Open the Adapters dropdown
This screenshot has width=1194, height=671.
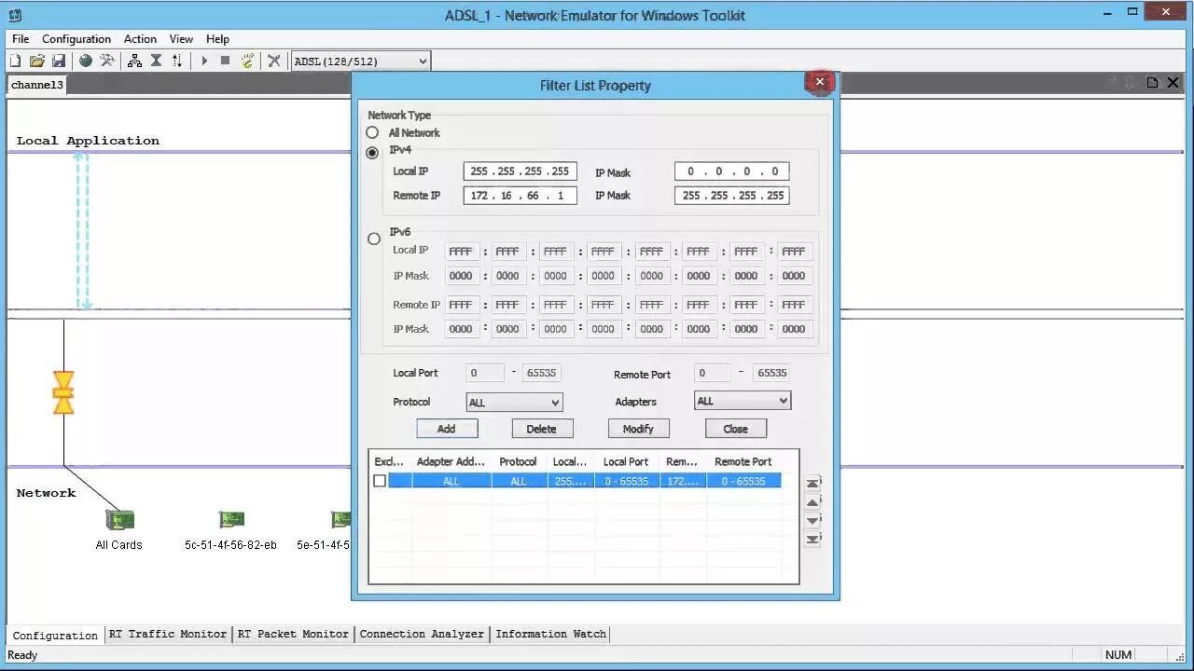(743, 401)
